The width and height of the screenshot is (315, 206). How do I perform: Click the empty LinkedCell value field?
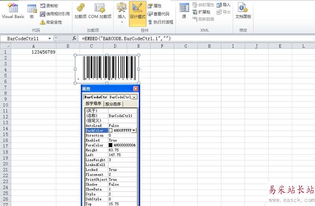click(x=122, y=165)
